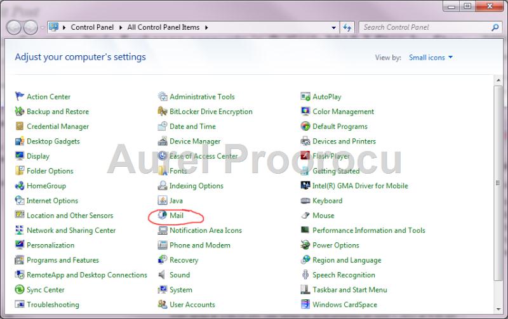The height and width of the screenshot is (319, 508).
Task: Open the Notification Area Icons link
Action: coord(206,230)
